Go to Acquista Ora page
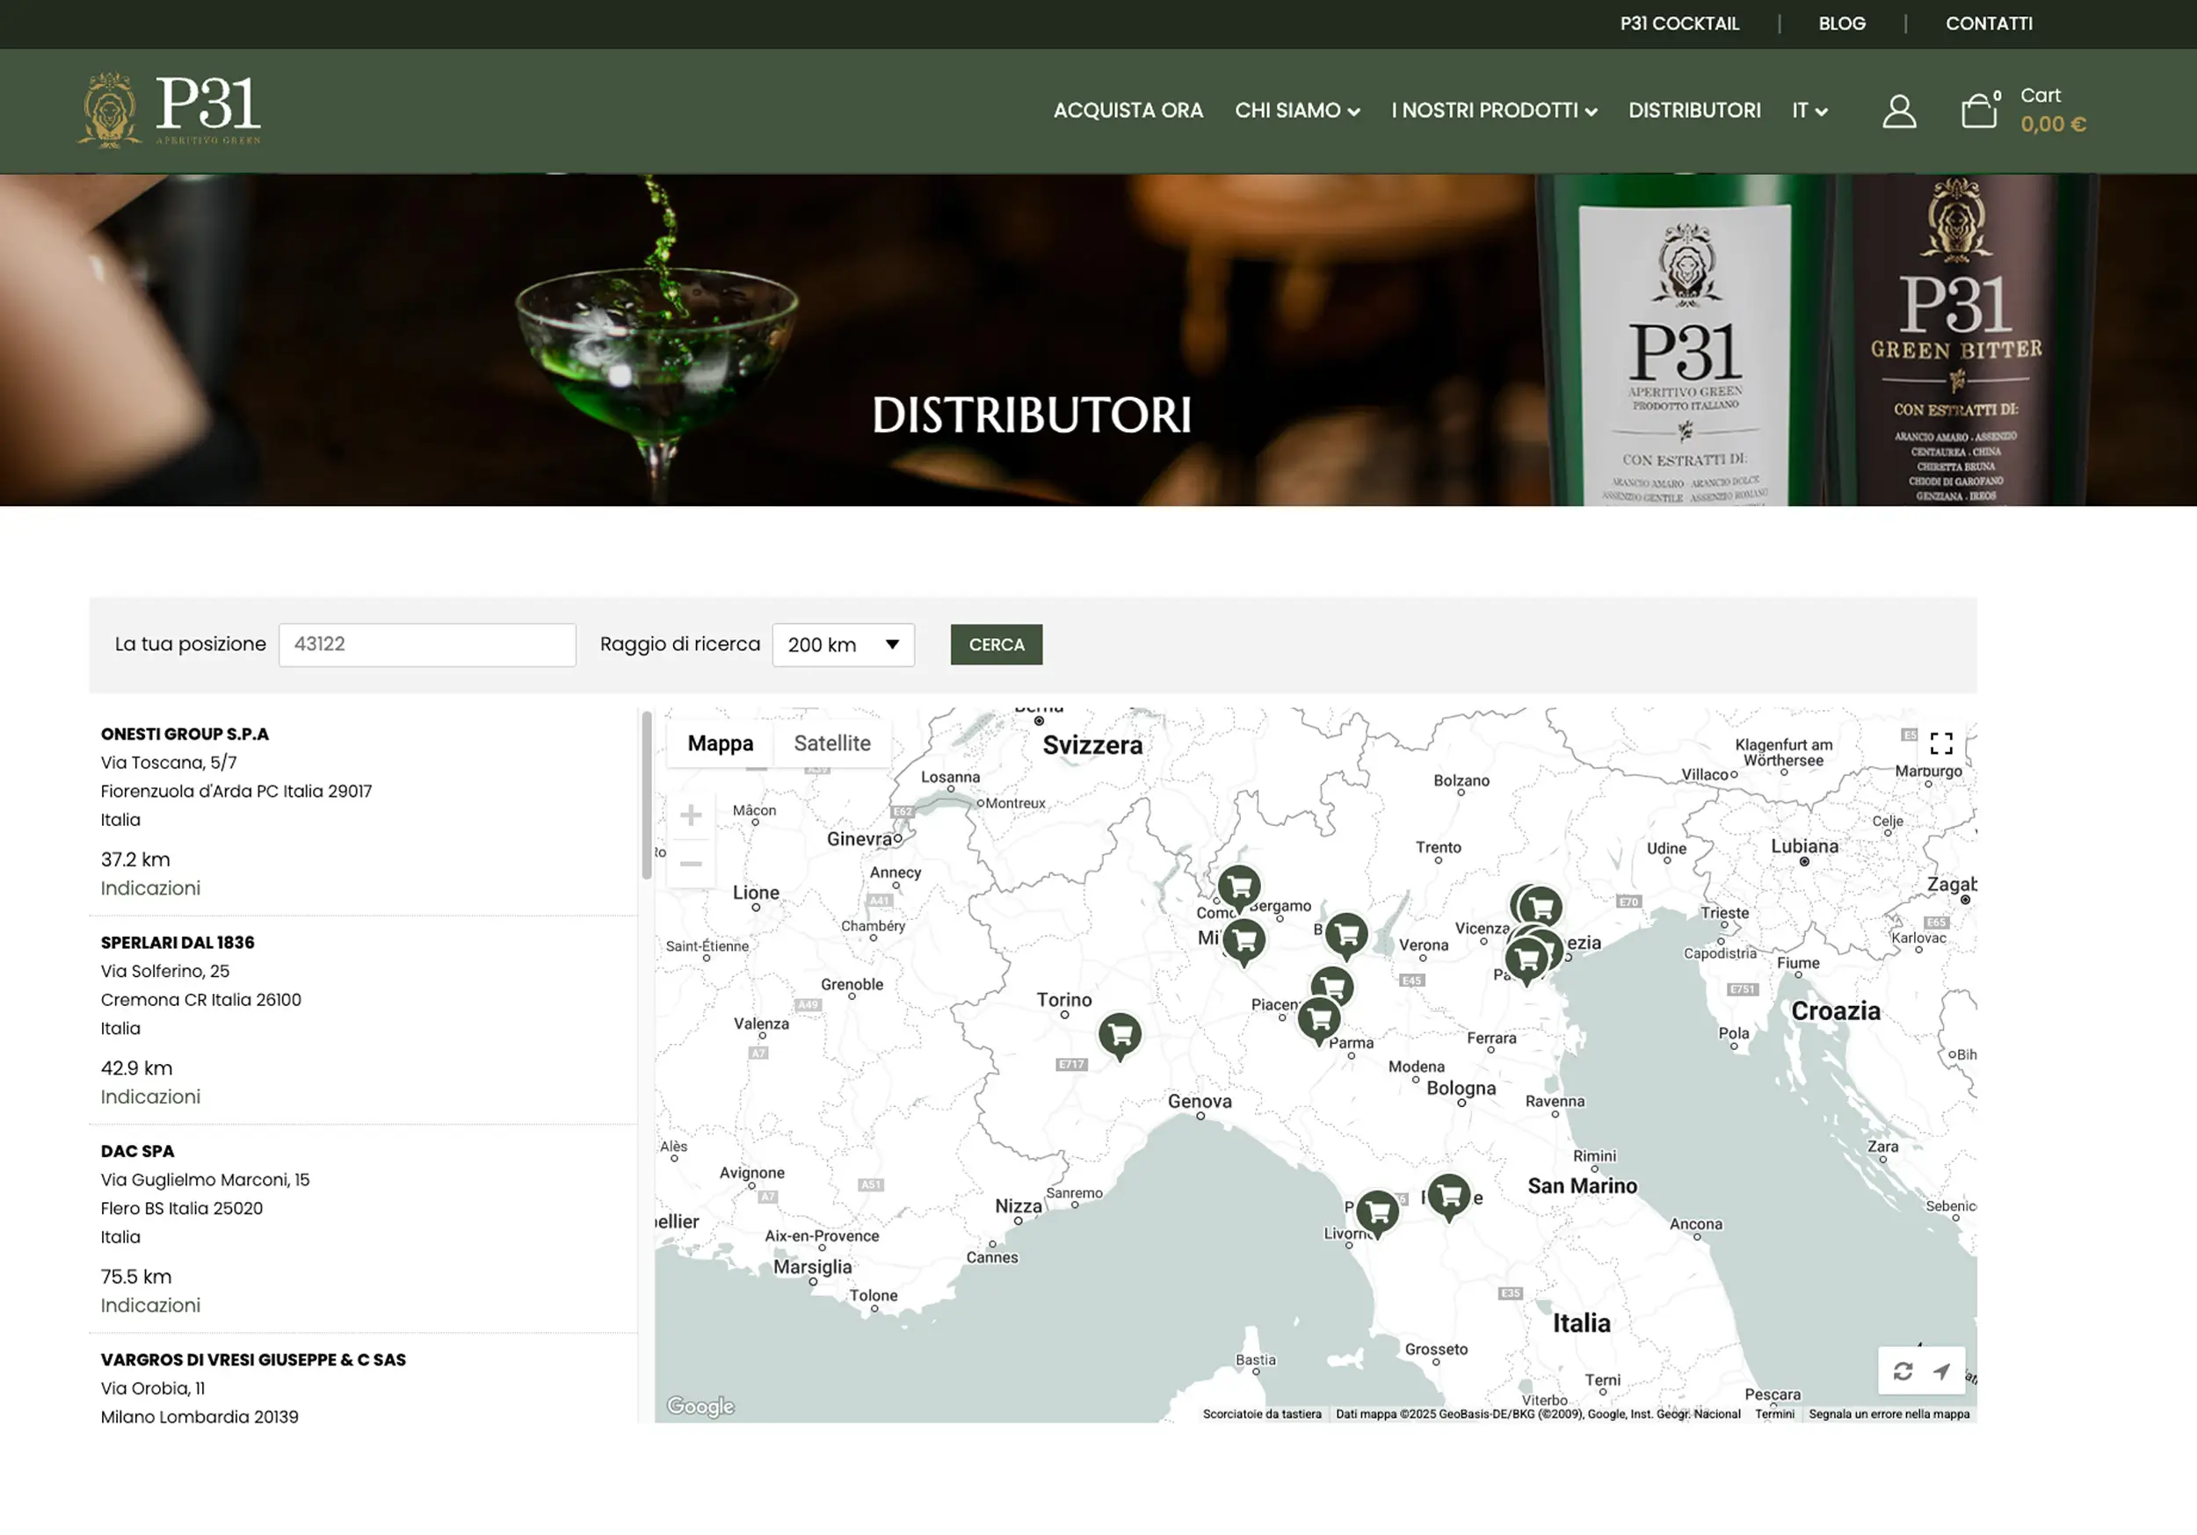 1128,111
